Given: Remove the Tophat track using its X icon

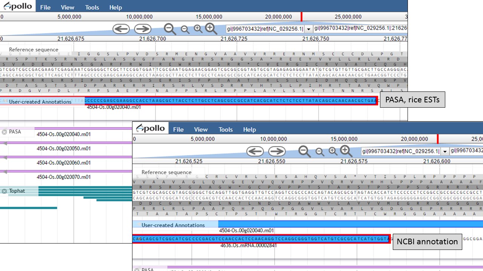Looking at the screenshot, I should tap(5, 191).
